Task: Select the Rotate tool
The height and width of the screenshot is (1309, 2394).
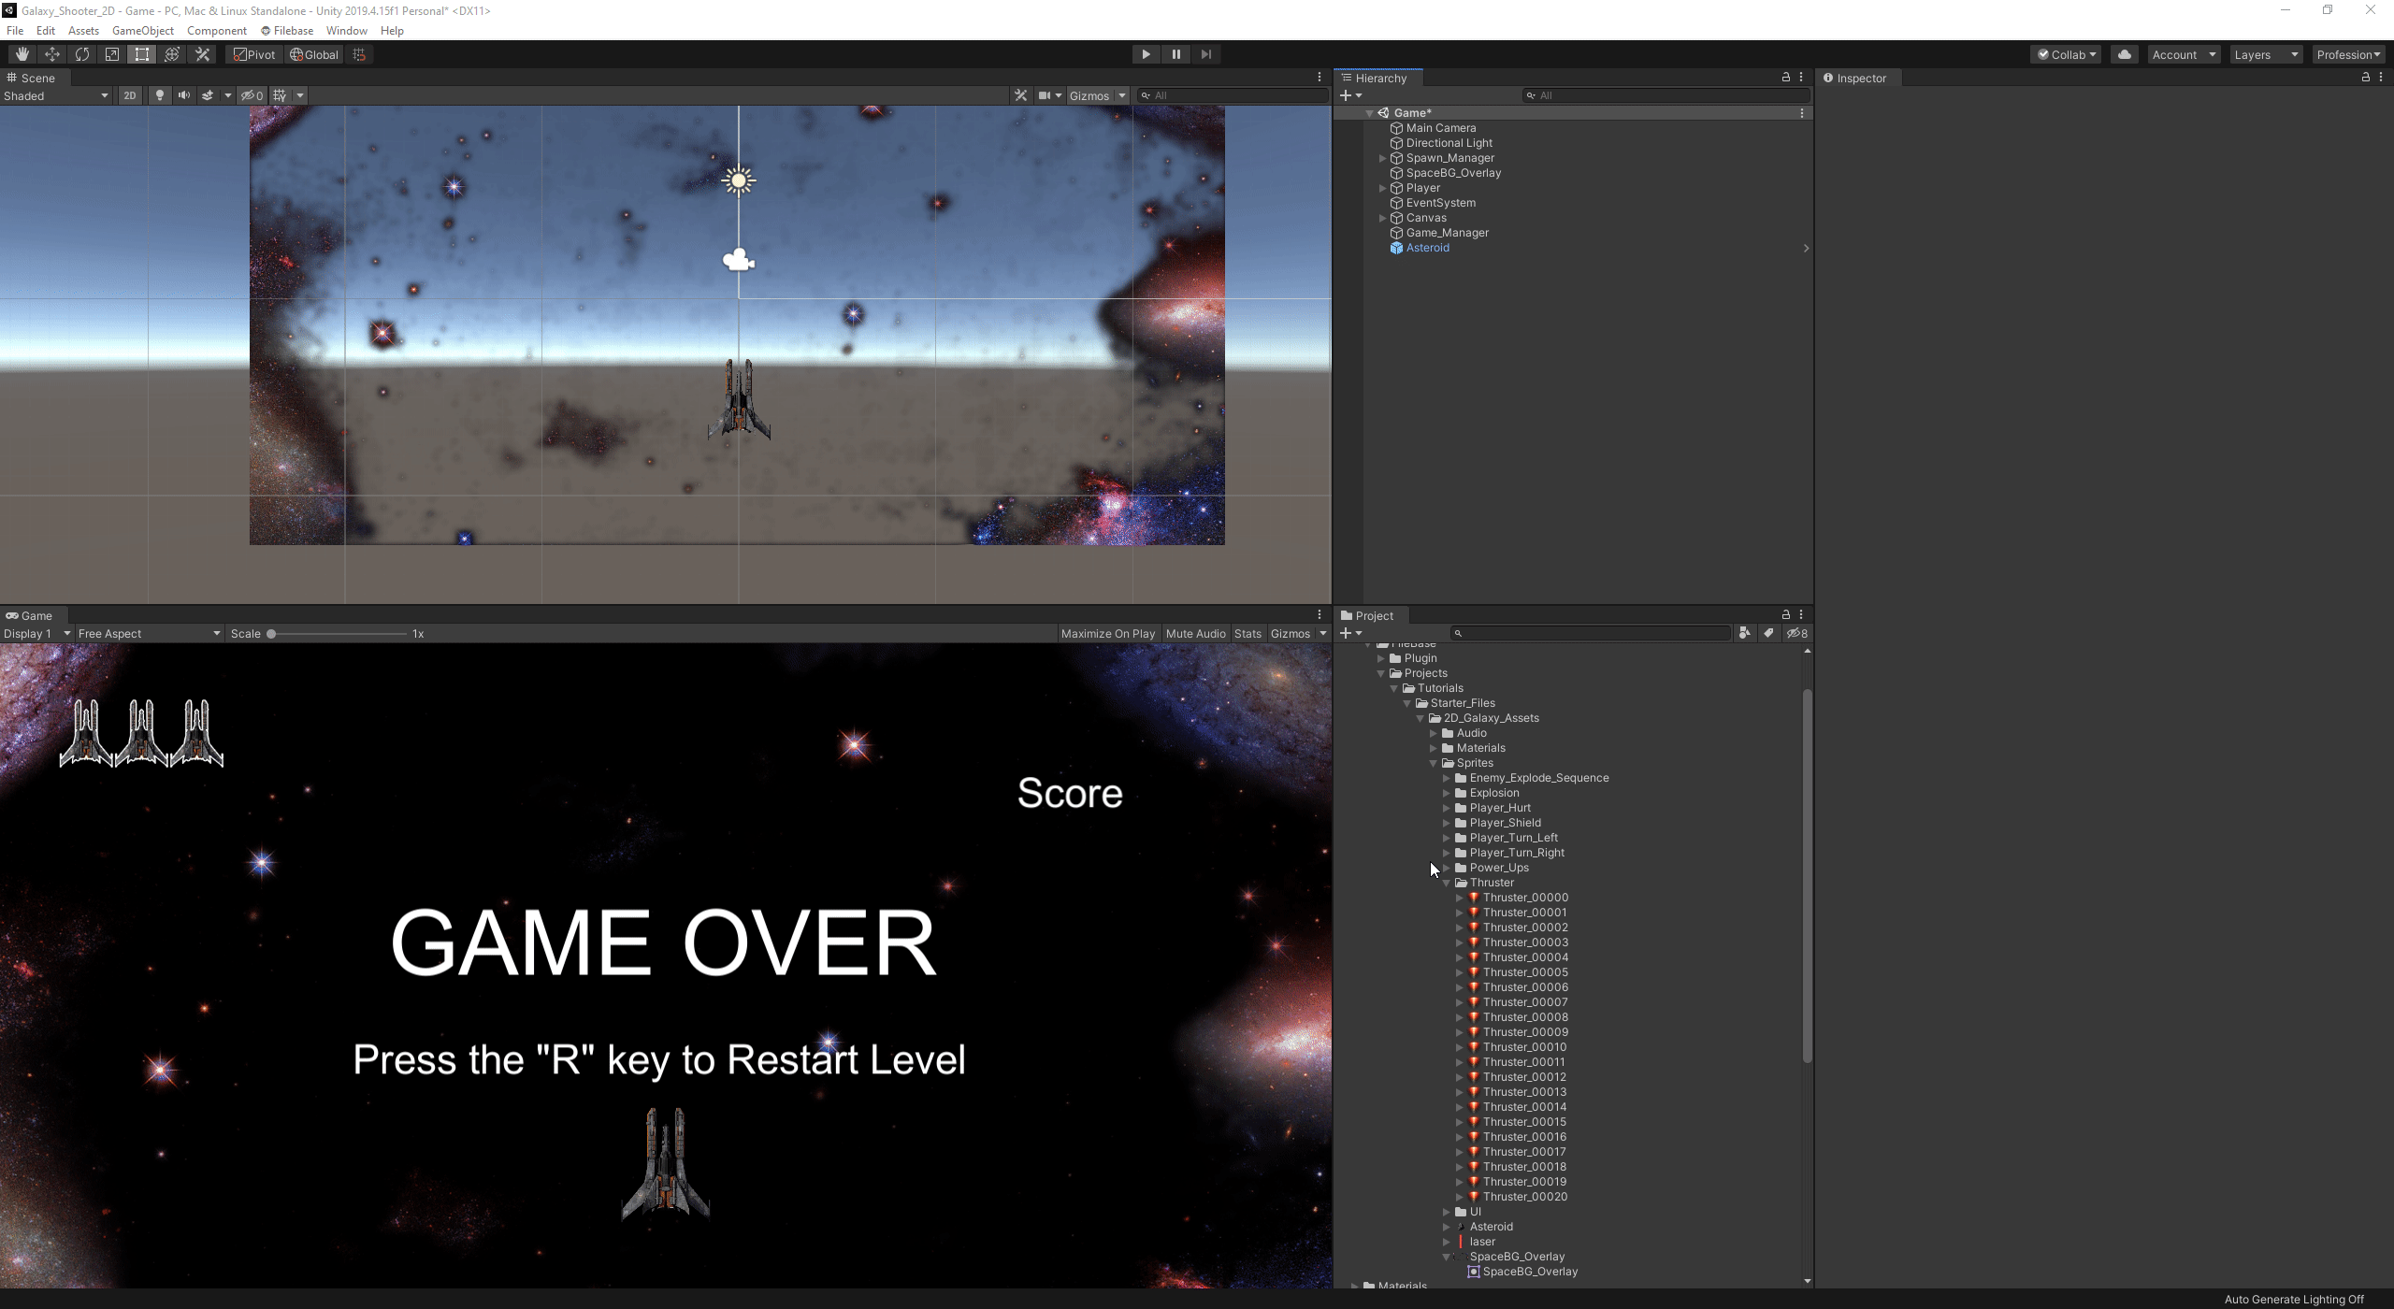Action: pyautogui.click(x=81, y=54)
